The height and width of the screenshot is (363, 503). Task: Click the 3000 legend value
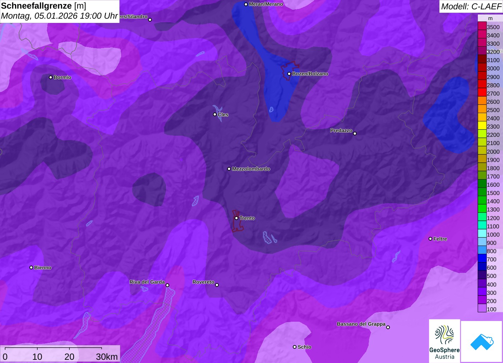tap(493, 68)
